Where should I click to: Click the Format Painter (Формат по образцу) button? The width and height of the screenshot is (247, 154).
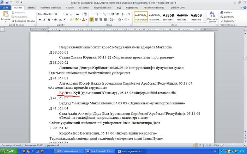pyautogui.click(x=24, y=21)
